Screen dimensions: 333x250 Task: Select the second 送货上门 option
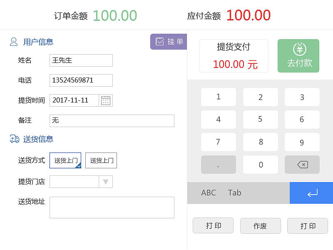pos(101,160)
